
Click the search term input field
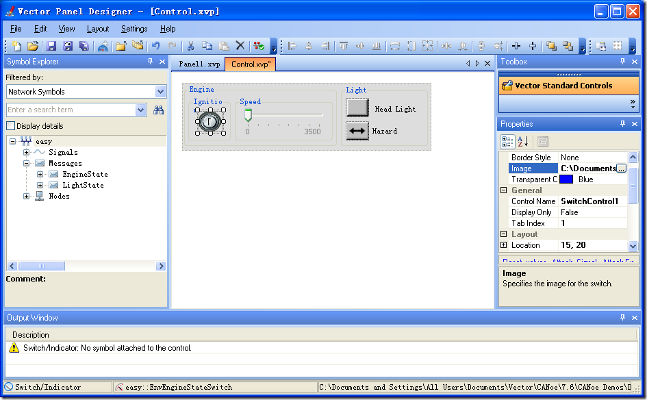click(x=71, y=110)
